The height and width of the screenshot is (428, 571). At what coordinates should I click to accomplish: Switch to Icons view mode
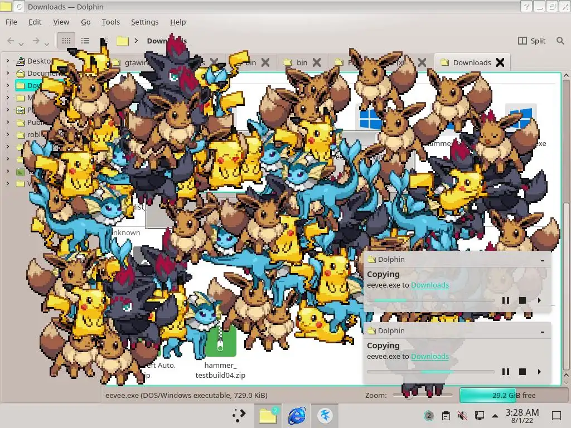[x=66, y=41]
